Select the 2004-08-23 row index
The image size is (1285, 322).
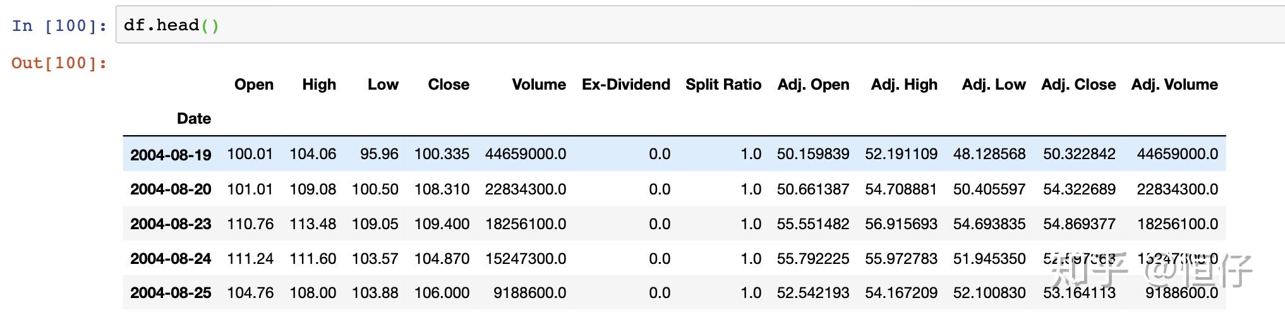click(x=171, y=224)
